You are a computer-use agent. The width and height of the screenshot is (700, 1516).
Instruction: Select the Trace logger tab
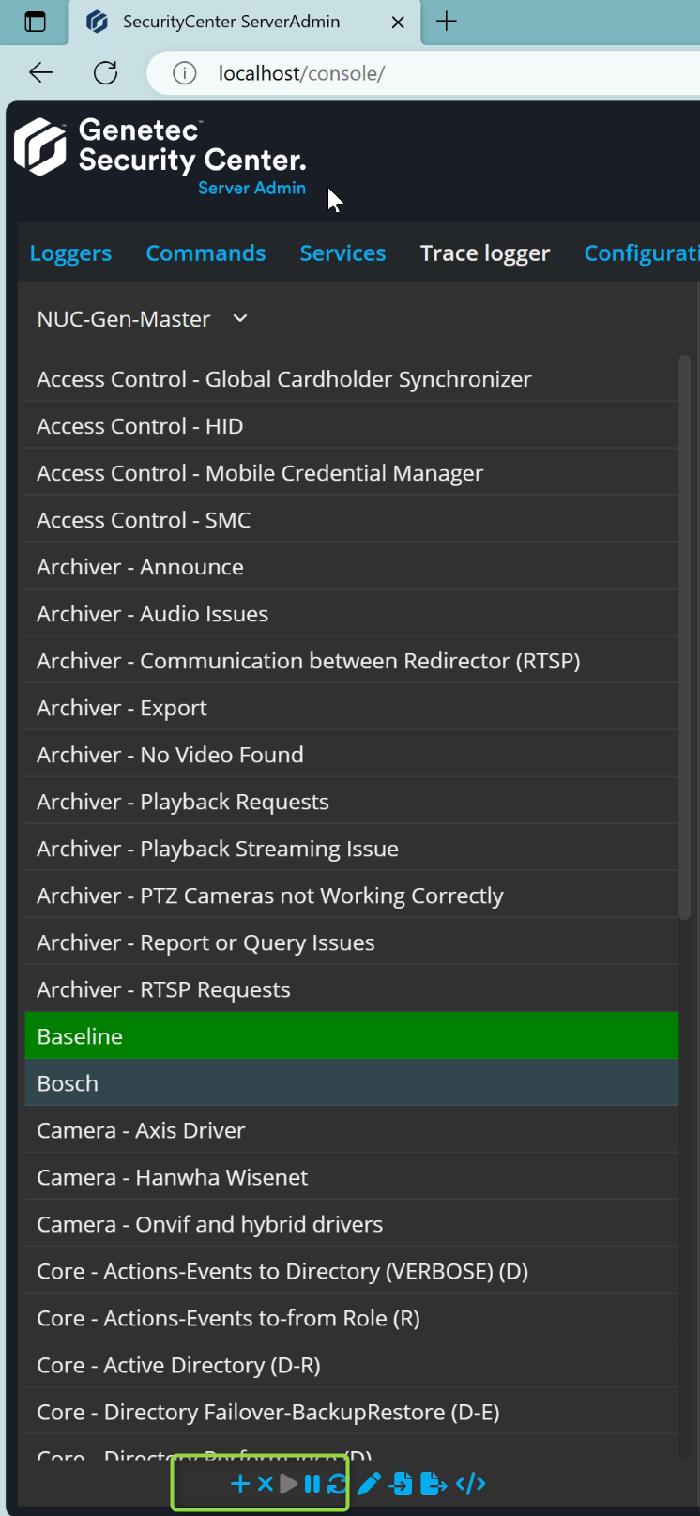[x=485, y=253]
